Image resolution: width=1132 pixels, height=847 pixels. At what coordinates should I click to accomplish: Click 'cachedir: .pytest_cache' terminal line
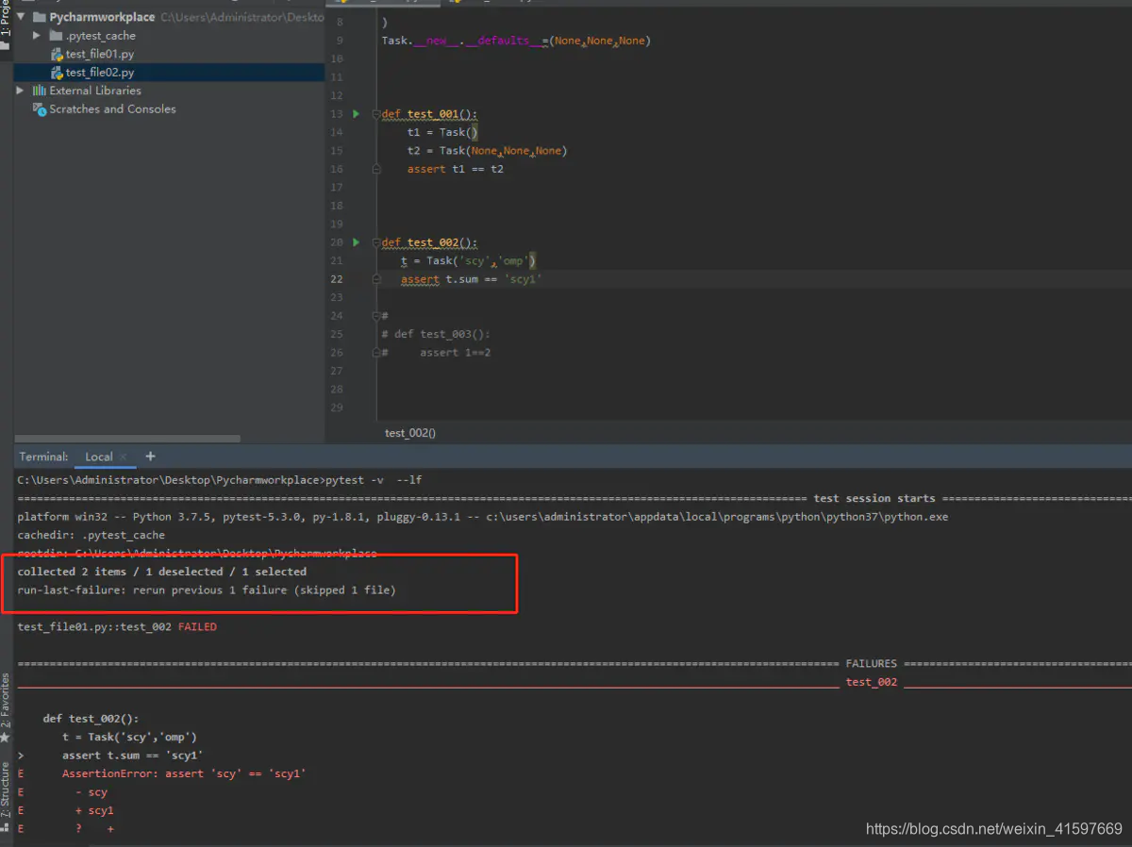tap(91, 535)
